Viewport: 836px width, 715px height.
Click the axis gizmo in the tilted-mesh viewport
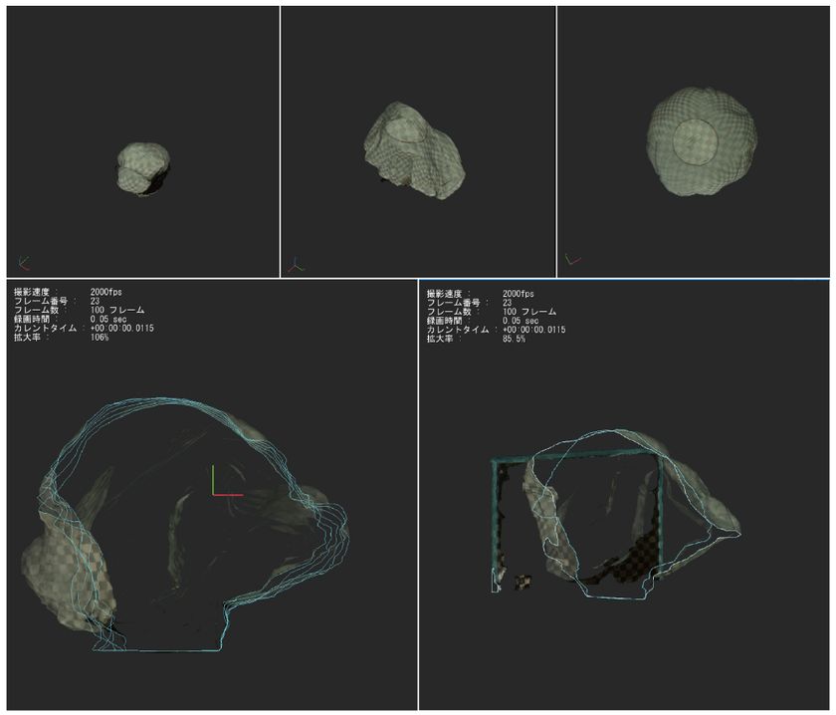click(296, 265)
